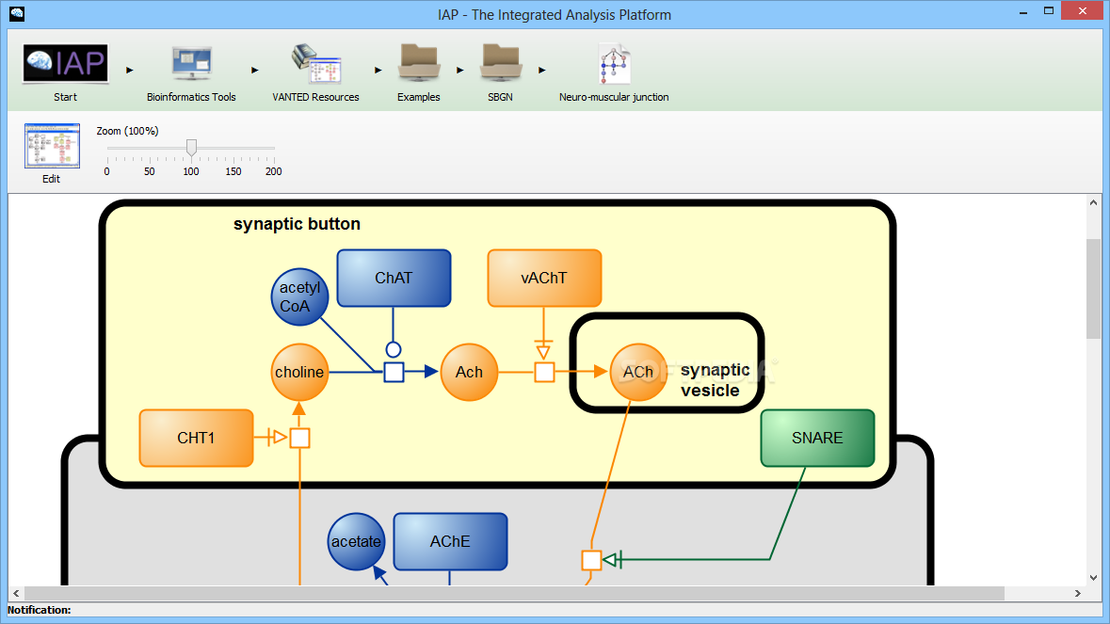The image size is (1110, 624).
Task: Select the ACh node inside synaptic vesicle
Action: [637, 372]
